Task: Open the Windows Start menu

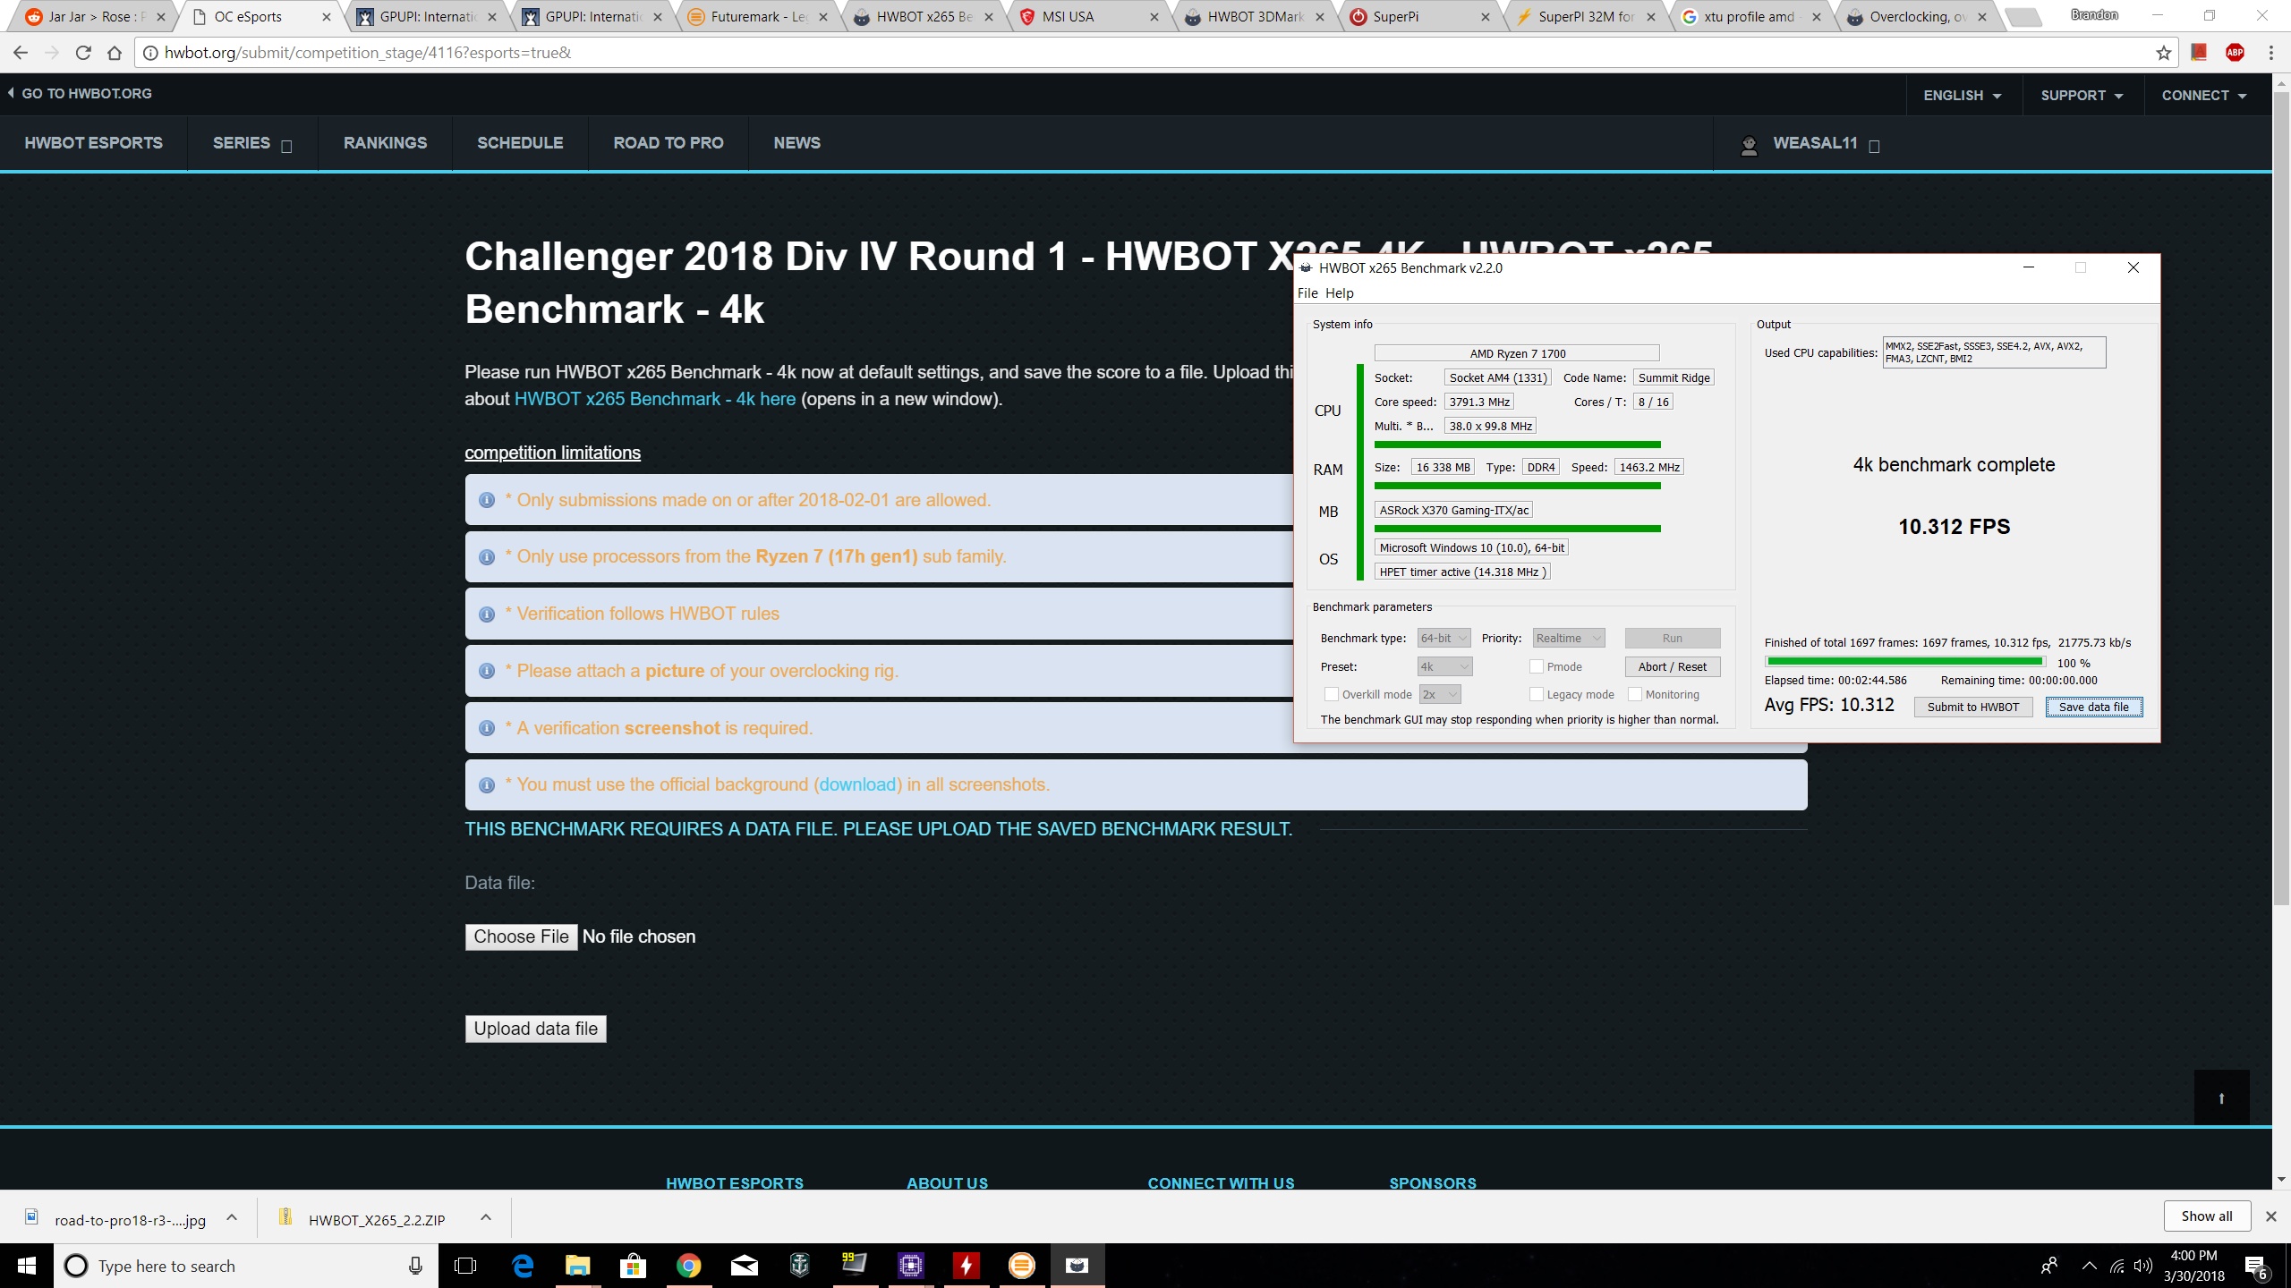Action: (27, 1266)
